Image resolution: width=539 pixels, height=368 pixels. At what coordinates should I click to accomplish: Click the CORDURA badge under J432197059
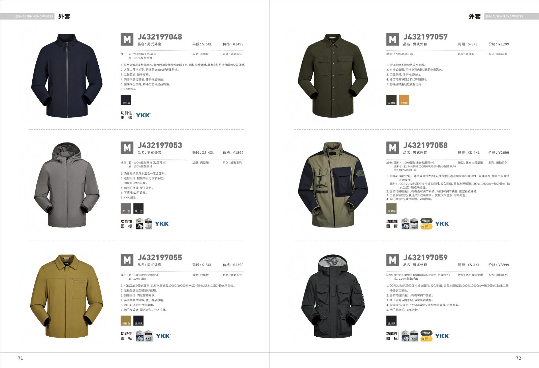click(426, 336)
